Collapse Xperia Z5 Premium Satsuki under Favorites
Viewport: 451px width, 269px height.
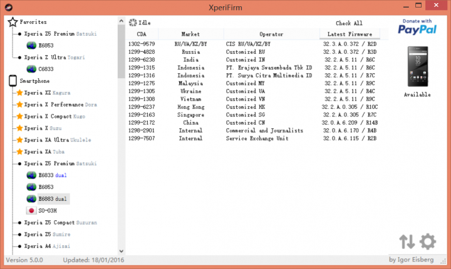(x=19, y=34)
